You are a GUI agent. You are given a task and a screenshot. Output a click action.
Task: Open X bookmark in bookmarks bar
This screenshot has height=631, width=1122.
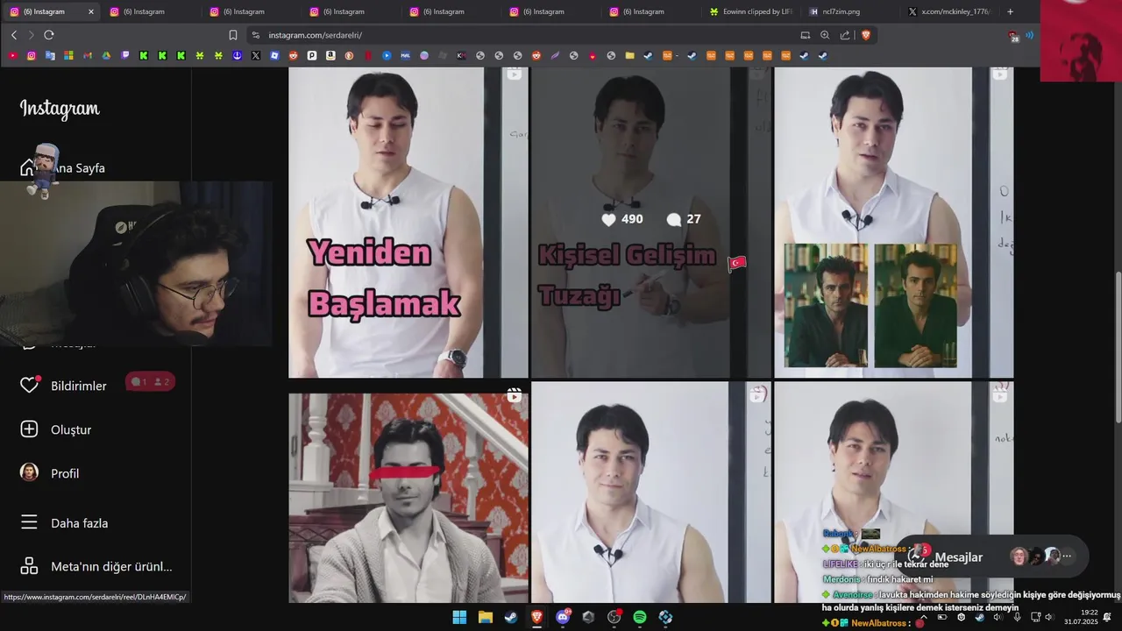[x=256, y=55]
